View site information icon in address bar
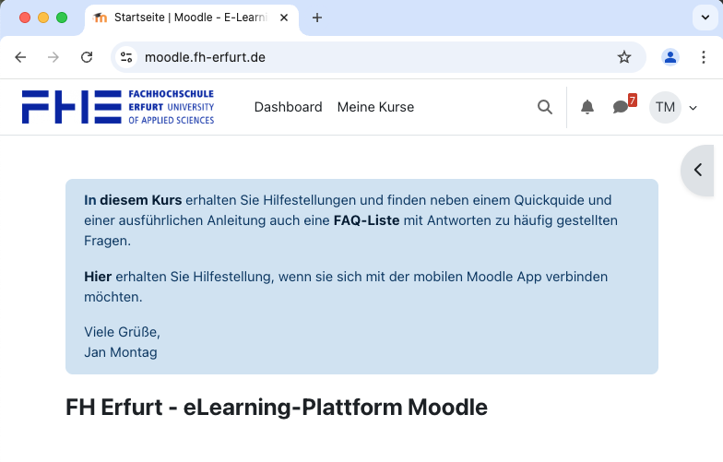The height and width of the screenshot is (462, 723). 127,57
